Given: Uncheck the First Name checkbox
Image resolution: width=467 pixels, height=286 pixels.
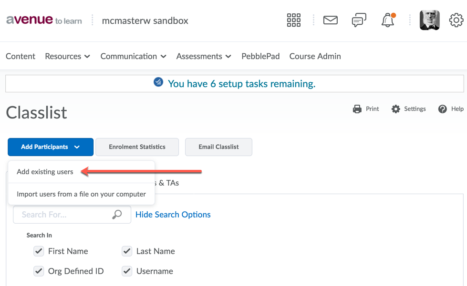Looking at the screenshot, I should click(39, 251).
